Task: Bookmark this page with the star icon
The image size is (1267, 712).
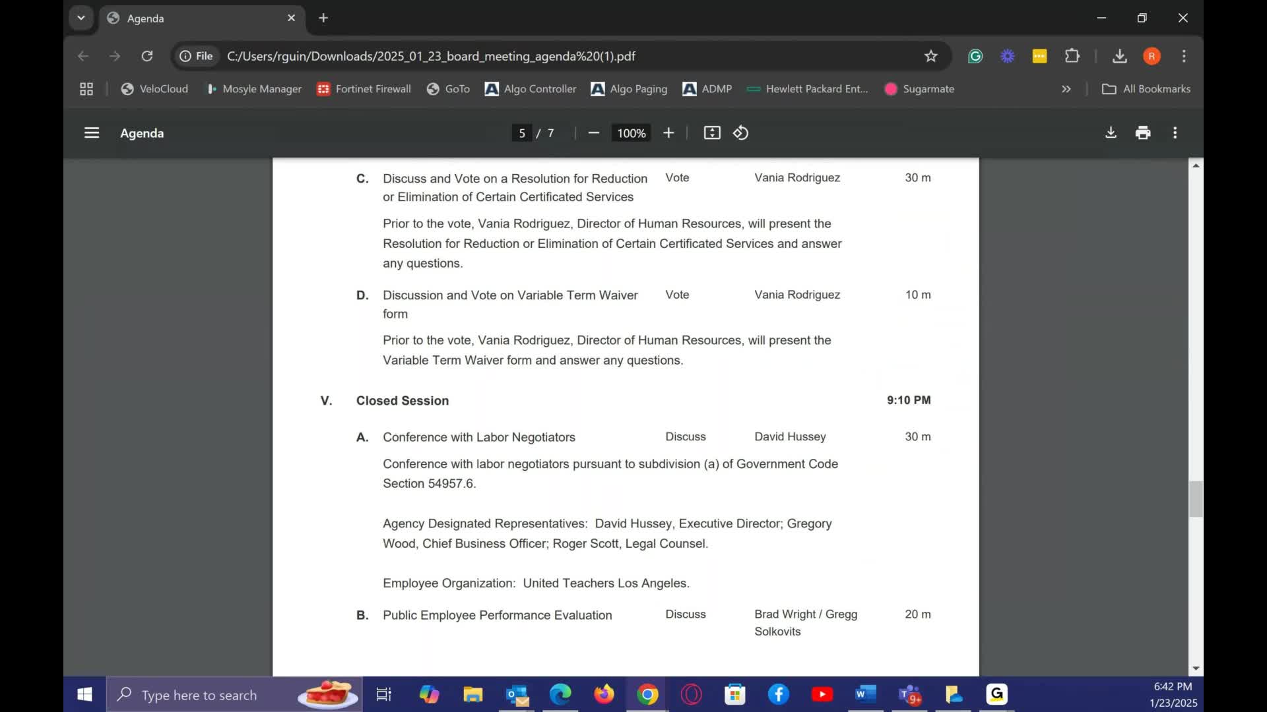Action: [930, 56]
